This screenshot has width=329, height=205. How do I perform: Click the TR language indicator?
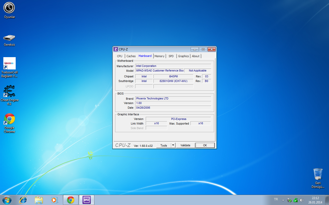coord(276,199)
